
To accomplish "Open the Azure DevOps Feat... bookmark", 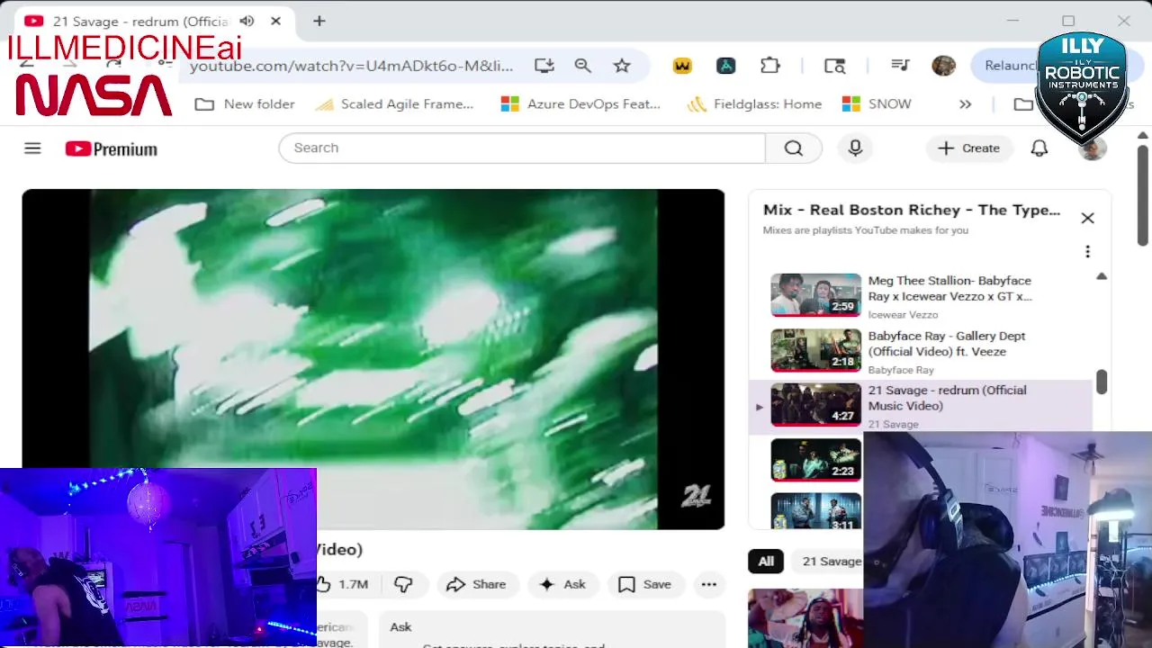I will coord(580,104).
